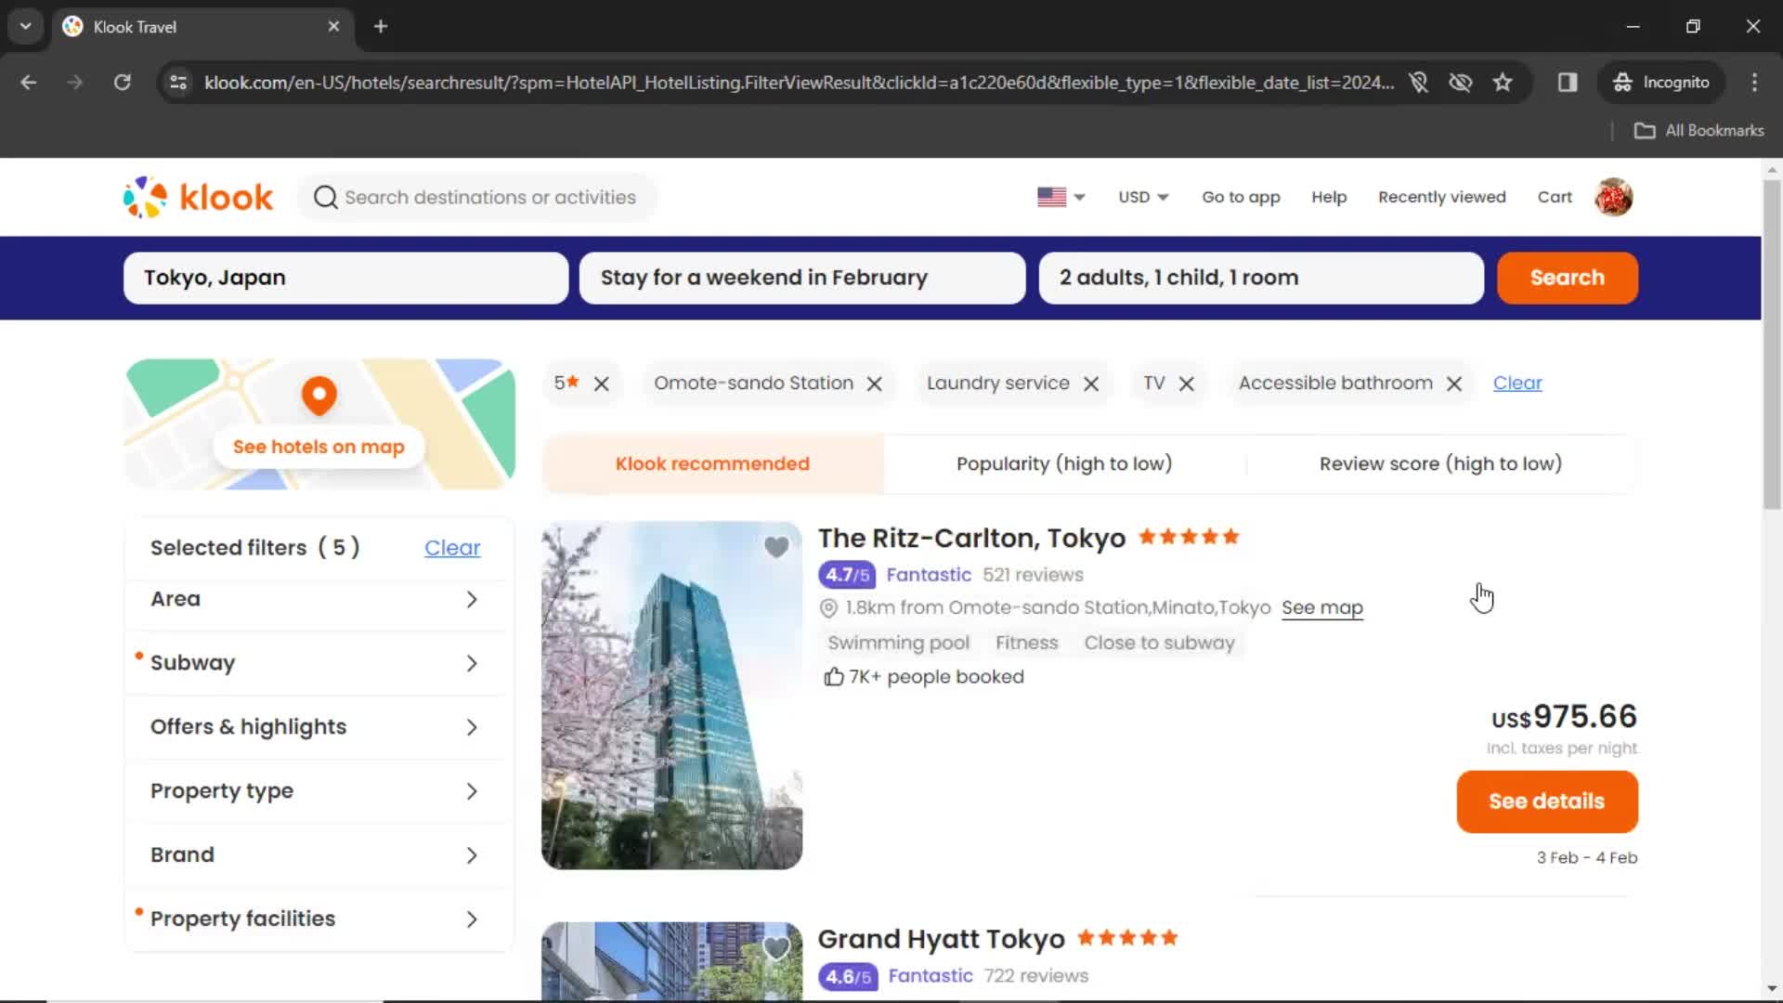The image size is (1783, 1003).
Task: Open The Ritz-Carlton, Tokyo title
Action: coord(971,538)
